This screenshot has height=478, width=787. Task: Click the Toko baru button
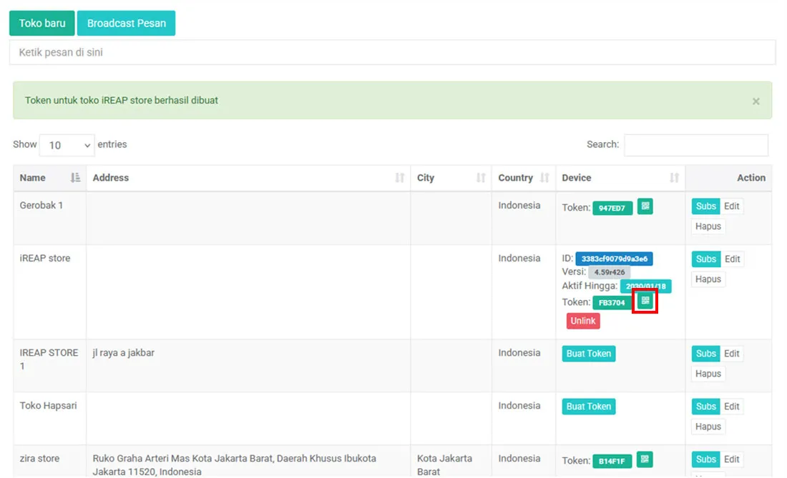coord(42,23)
